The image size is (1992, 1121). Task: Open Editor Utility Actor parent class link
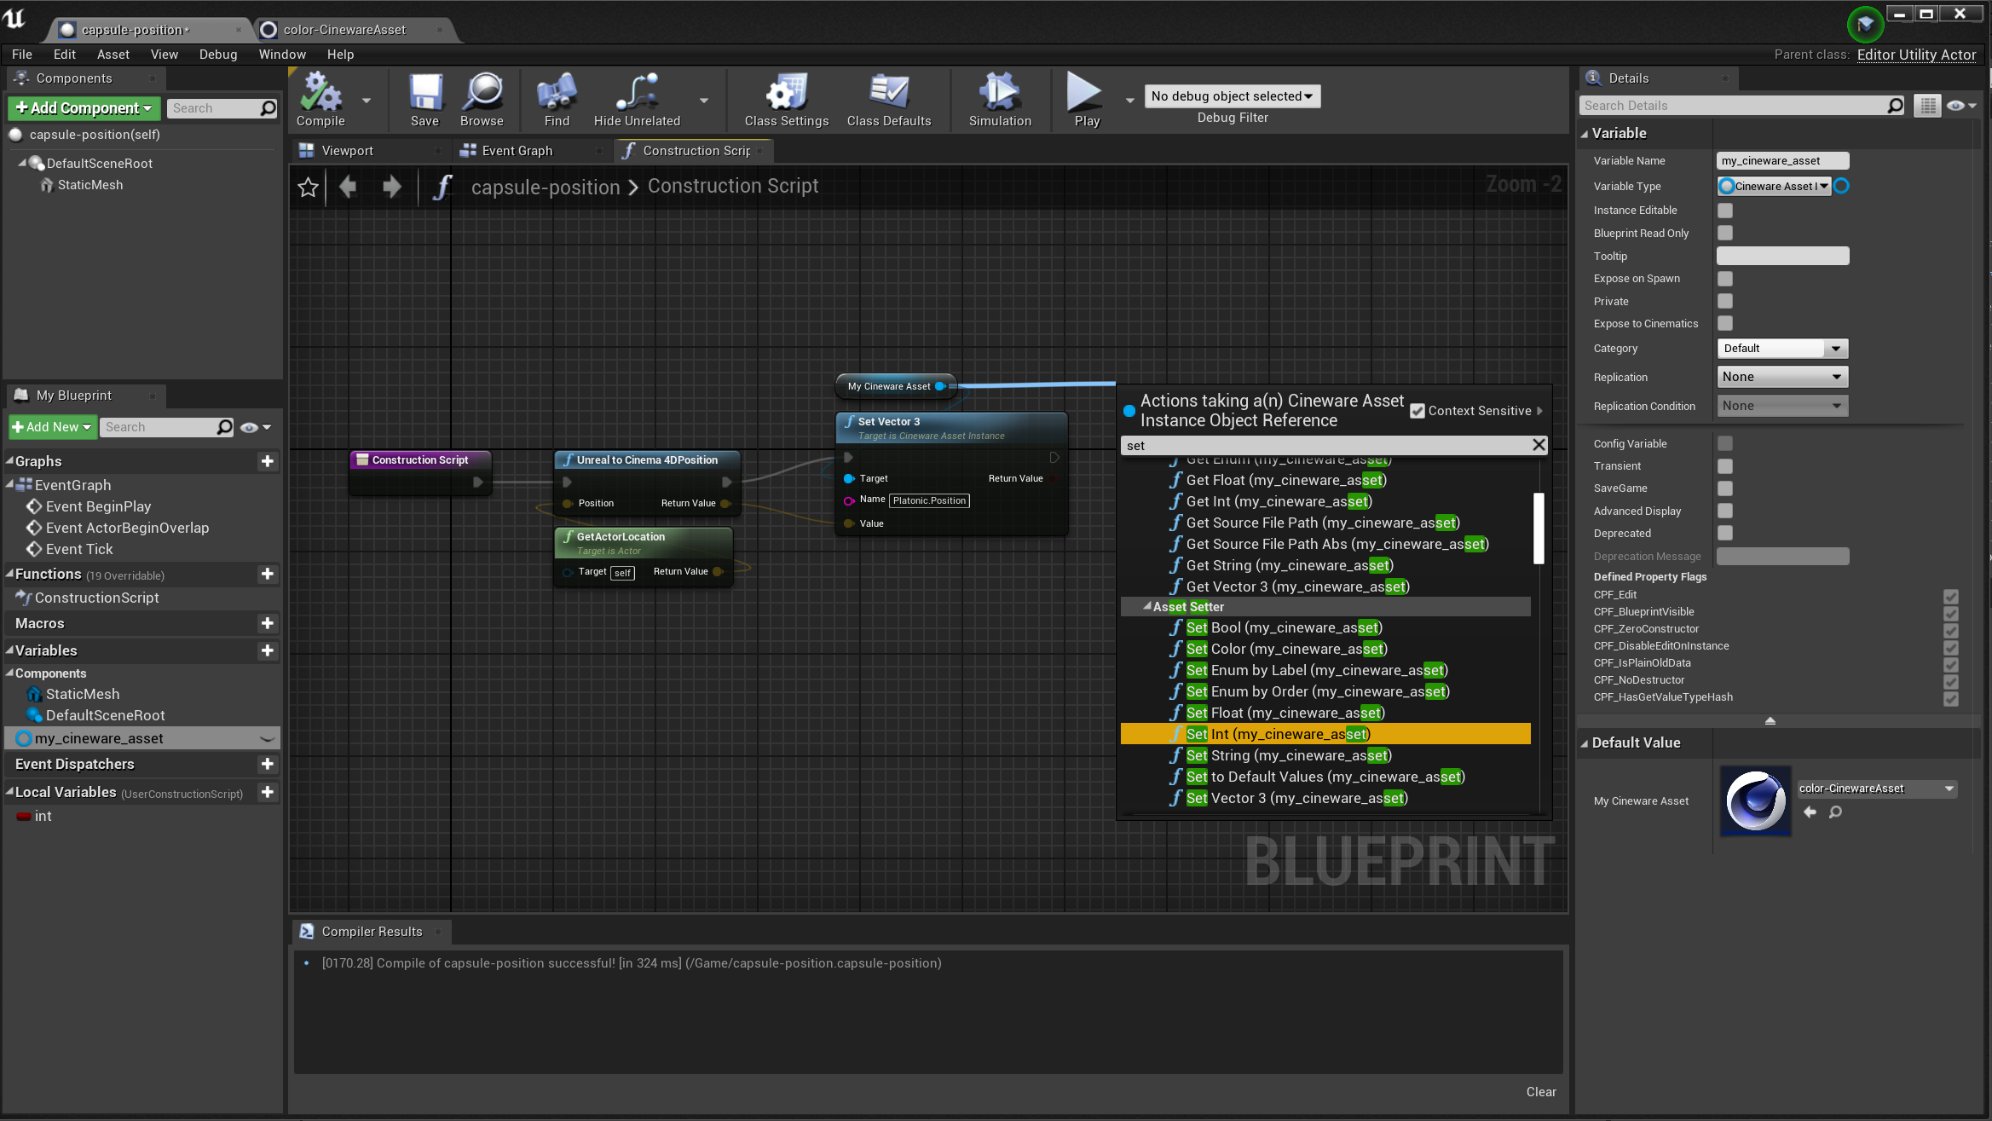pos(1916,55)
